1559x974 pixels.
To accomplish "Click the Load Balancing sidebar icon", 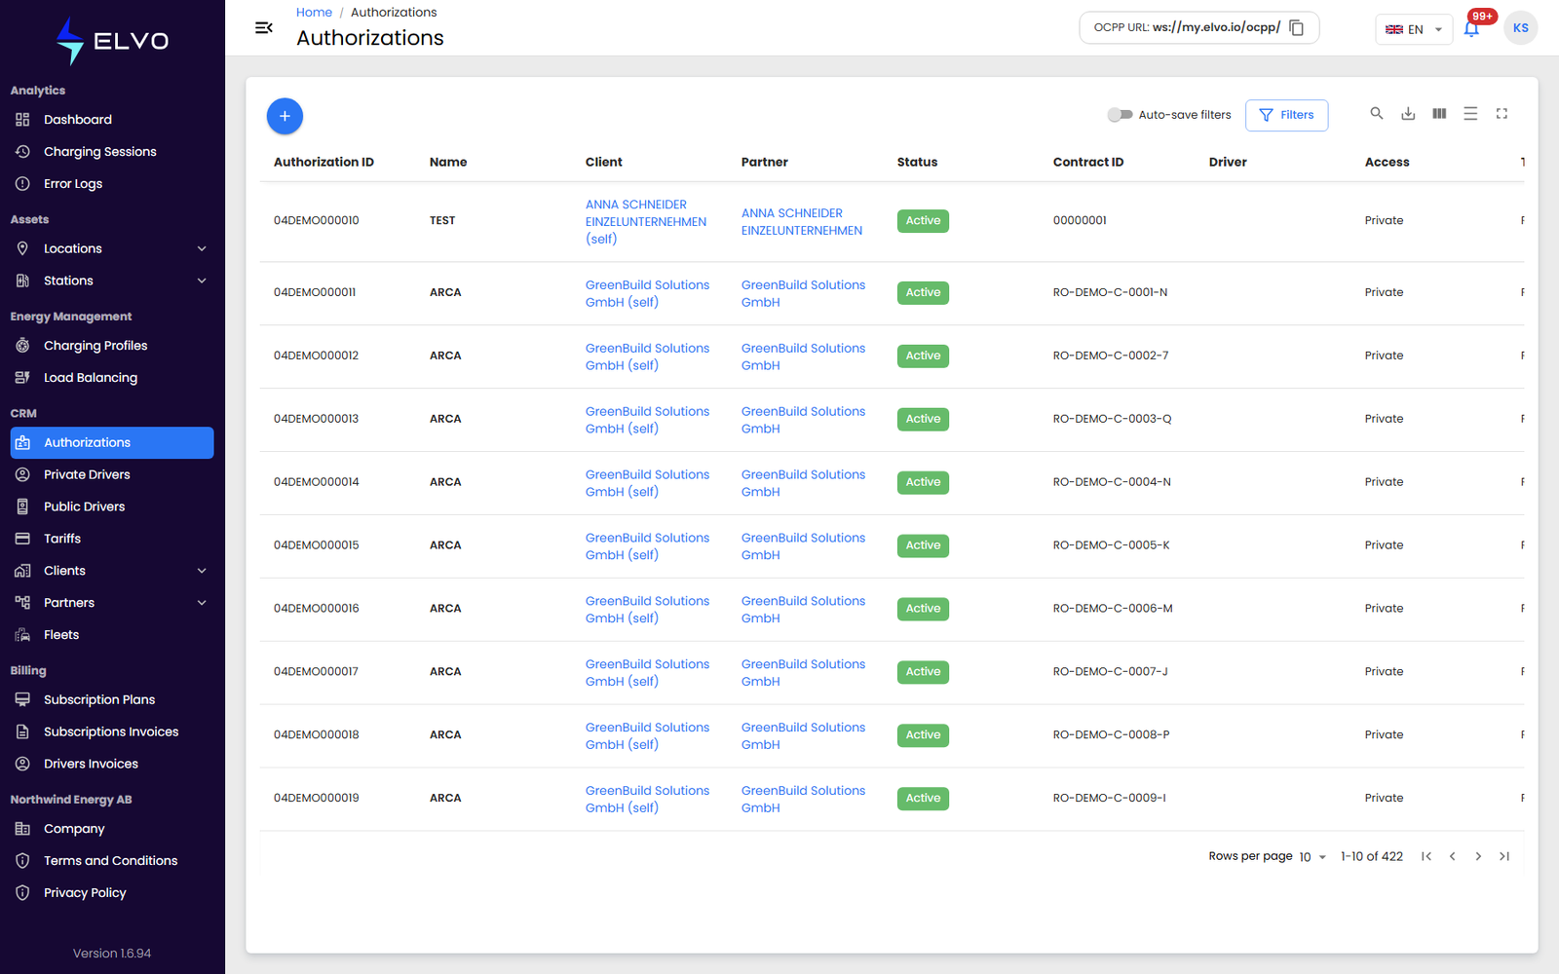I will point(22,378).
